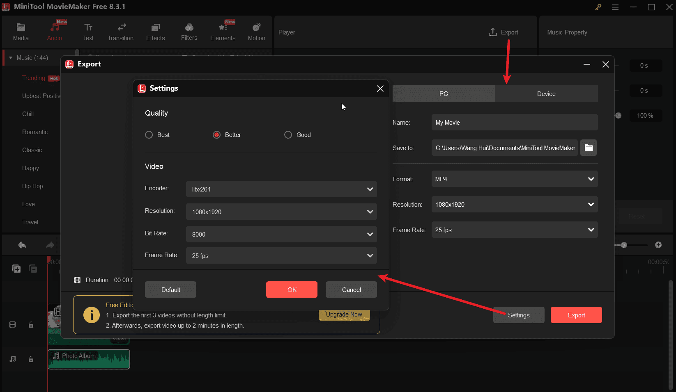Open the Elements panel
This screenshot has width=676, height=392.
(x=223, y=31)
